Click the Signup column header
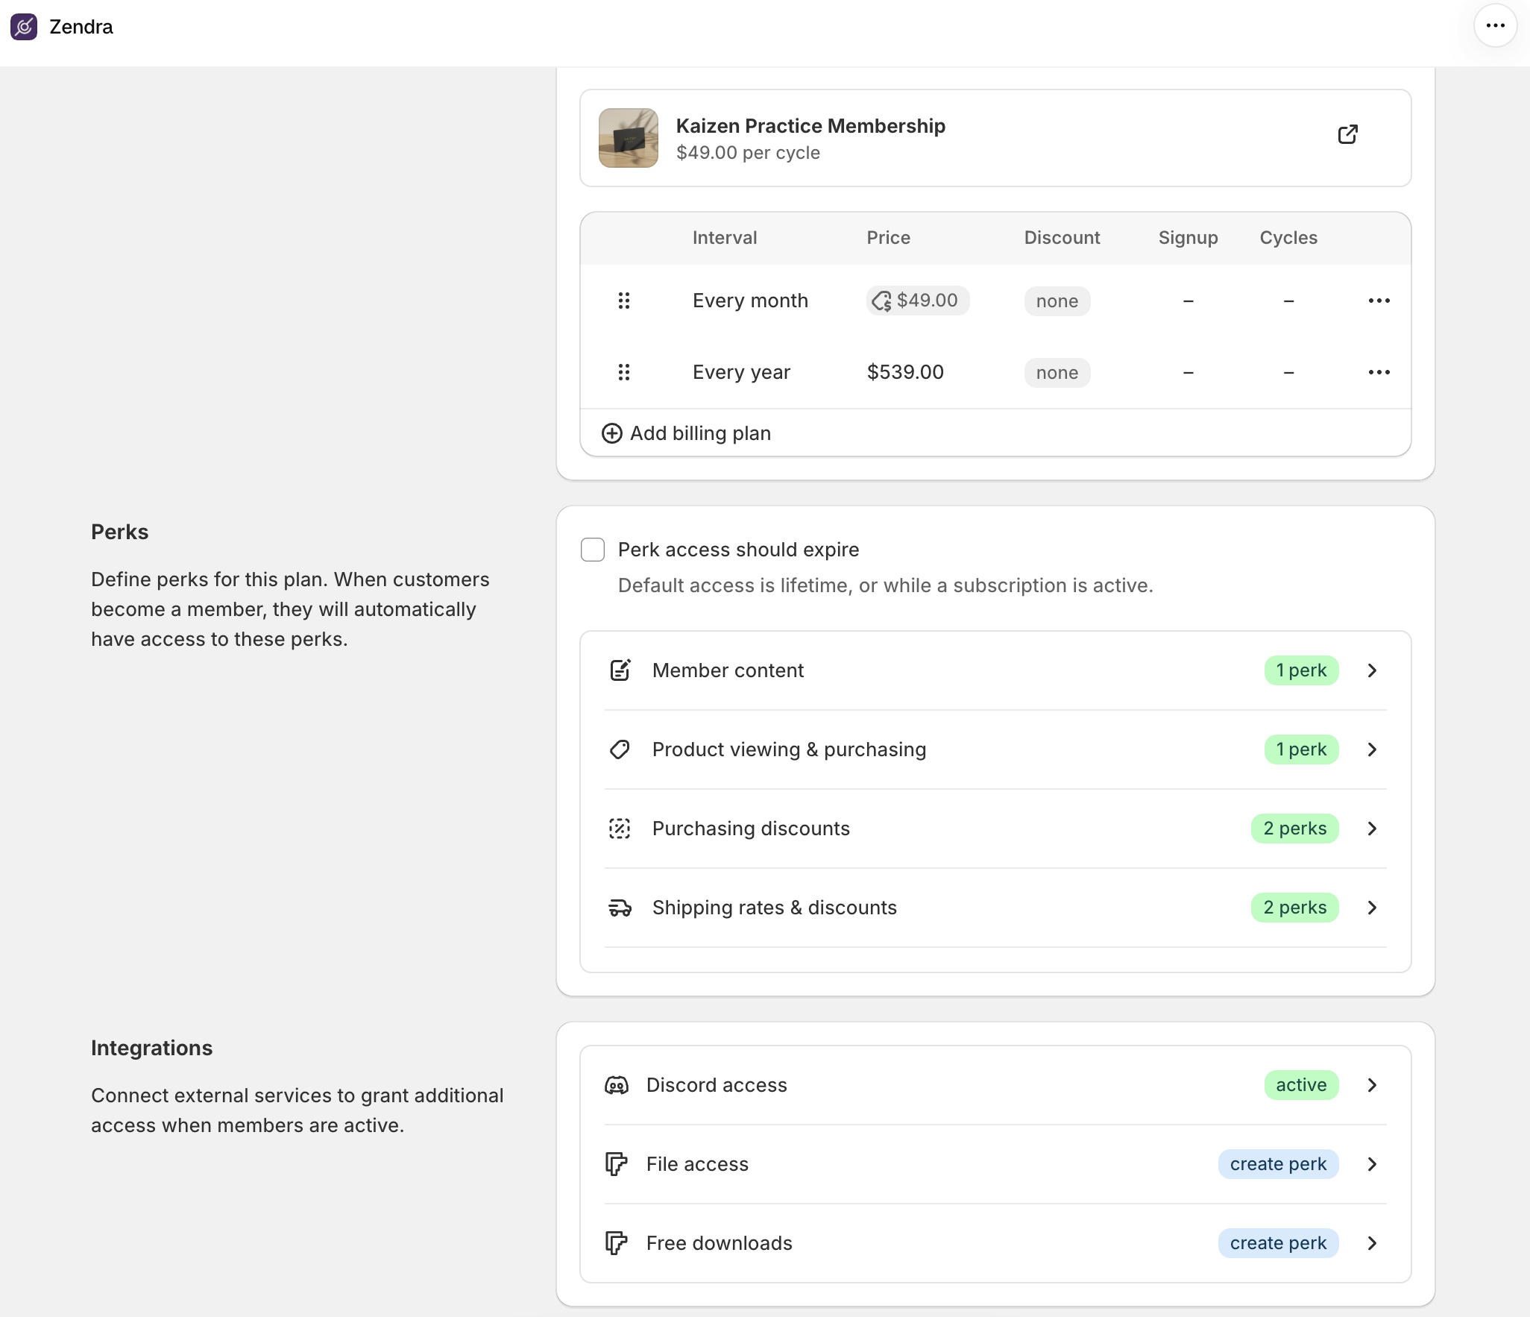1530x1317 pixels. pos(1188,238)
